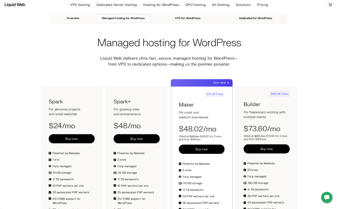Open the All Hosting menu
Viewport: 337px width, 209px height.
point(220,5)
